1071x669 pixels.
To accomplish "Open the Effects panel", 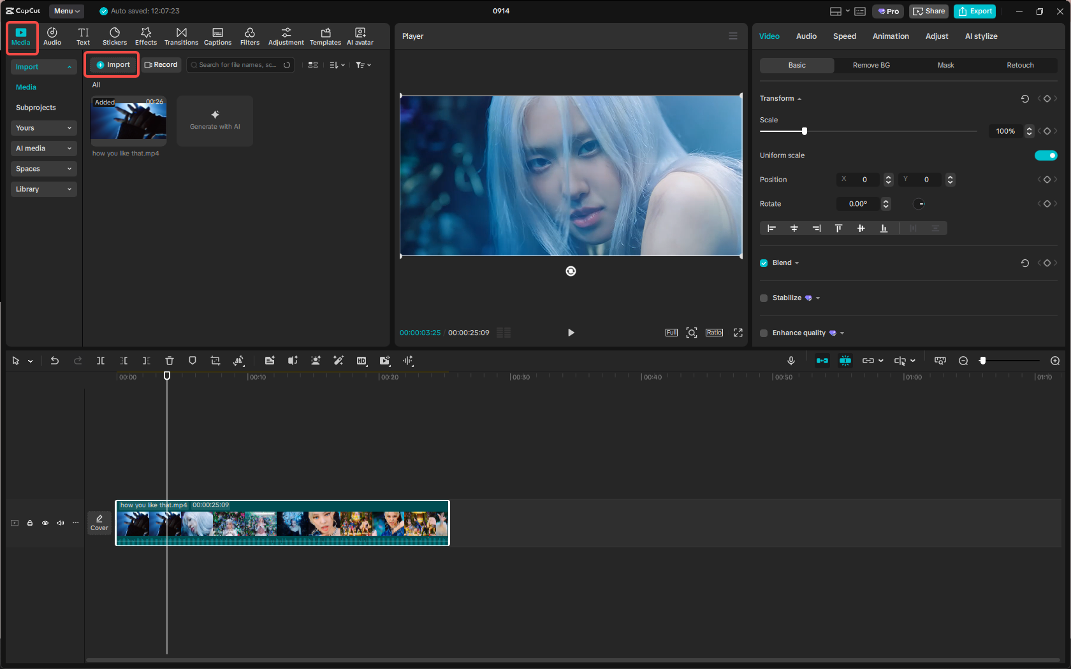I will 146,36.
